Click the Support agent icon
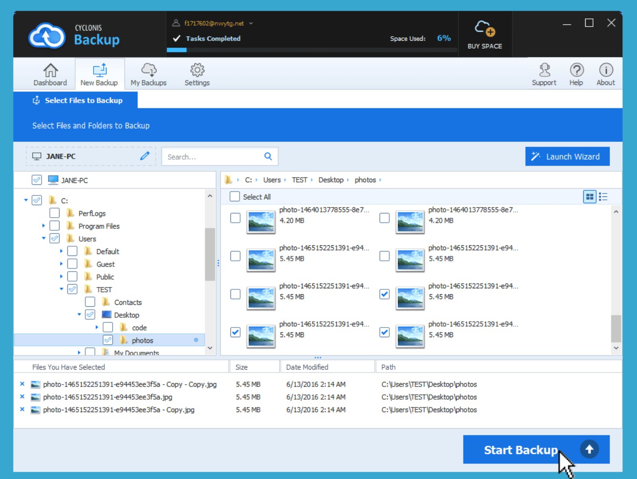The width and height of the screenshot is (637, 479). 545,71
